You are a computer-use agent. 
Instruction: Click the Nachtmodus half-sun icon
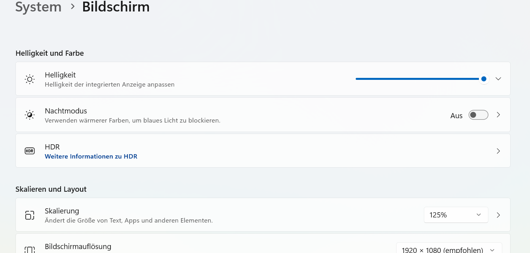[30, 115]
